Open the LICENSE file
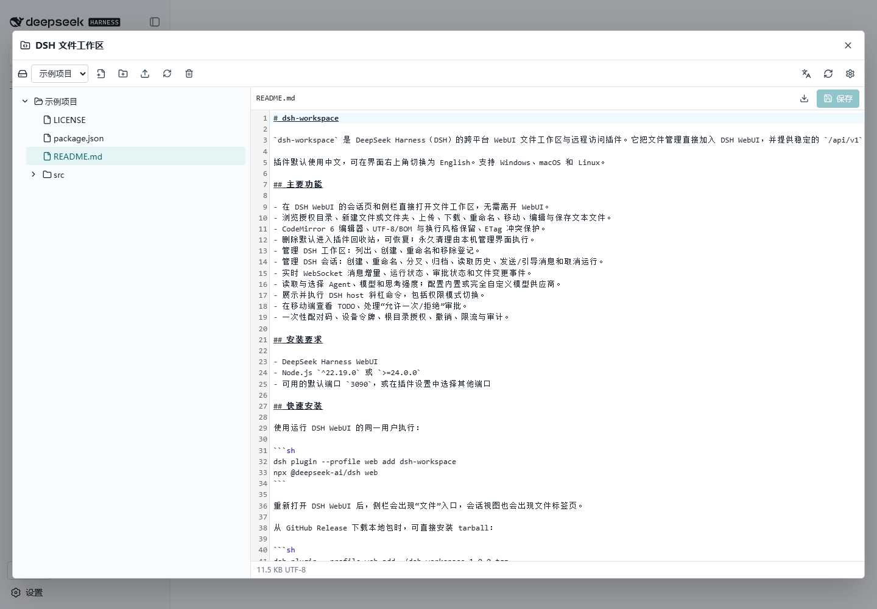Viewport: 877px width, 609px height. tap(69, 120)
